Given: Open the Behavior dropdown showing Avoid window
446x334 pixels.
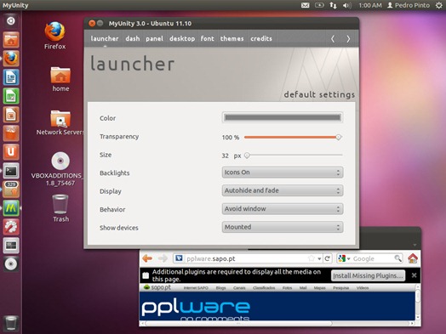Looking at the screenshot, I should pos(283,209).
